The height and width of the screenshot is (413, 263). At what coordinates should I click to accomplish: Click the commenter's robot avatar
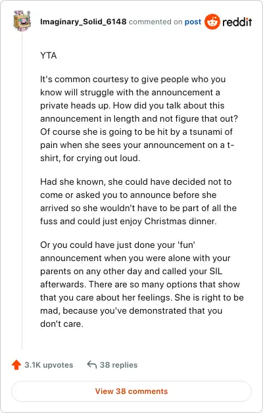point(22,21)
